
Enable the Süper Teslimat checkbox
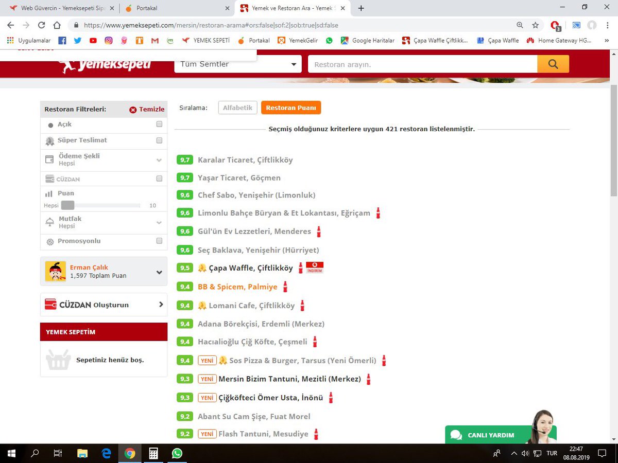[159, 140]
